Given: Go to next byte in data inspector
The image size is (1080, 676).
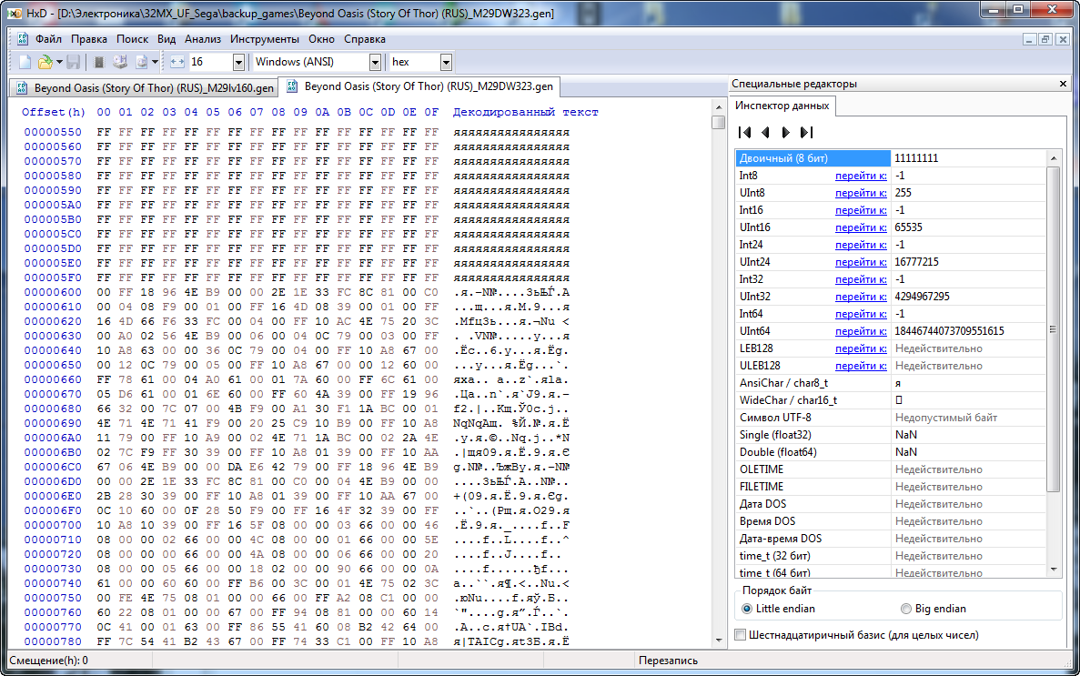Looking at the screenshot, I should (x=786, y=132).
